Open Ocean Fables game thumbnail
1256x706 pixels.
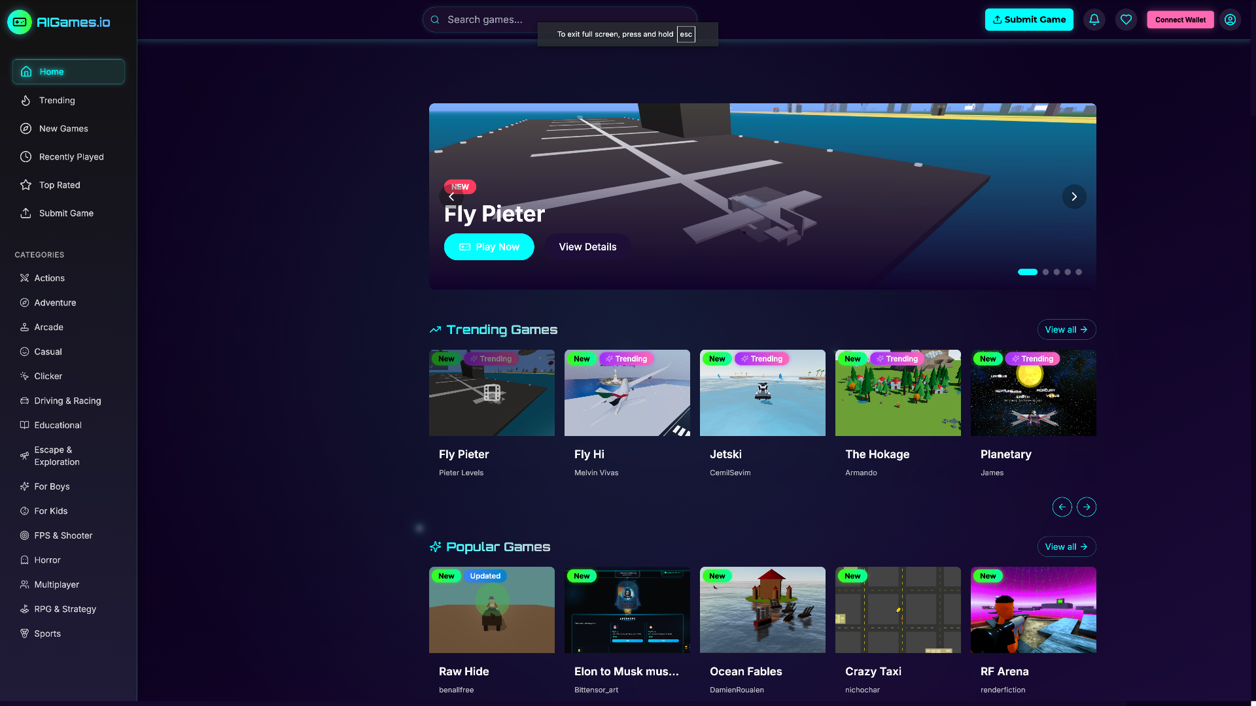762,610
